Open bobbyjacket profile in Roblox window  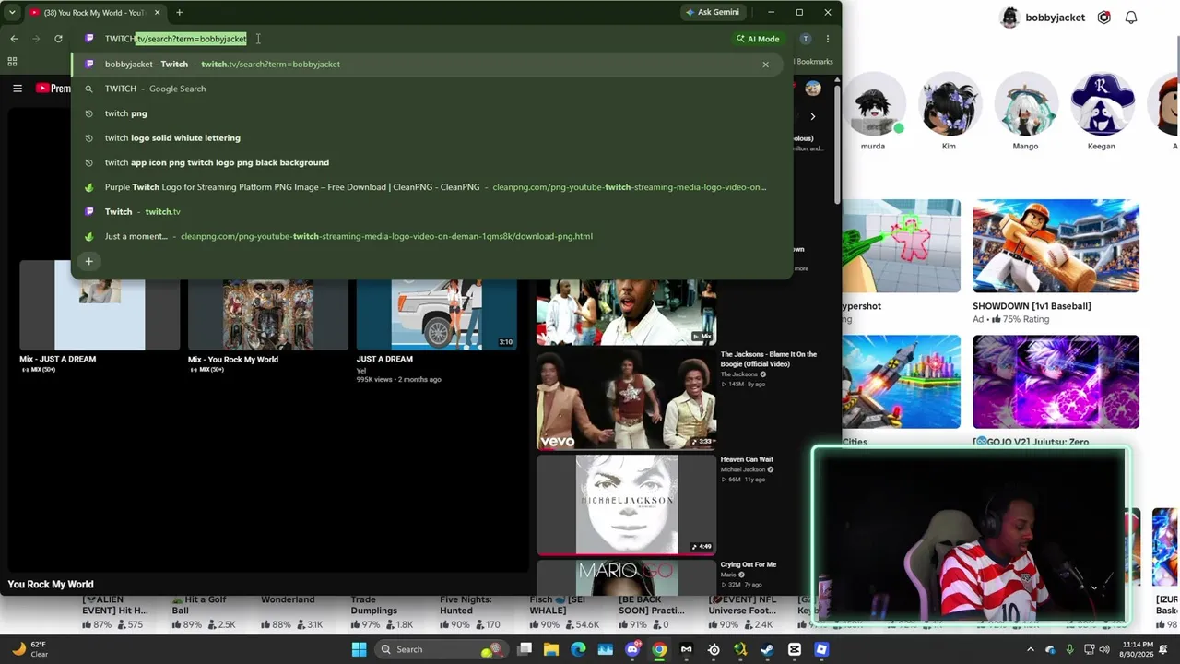(1043, 18)
